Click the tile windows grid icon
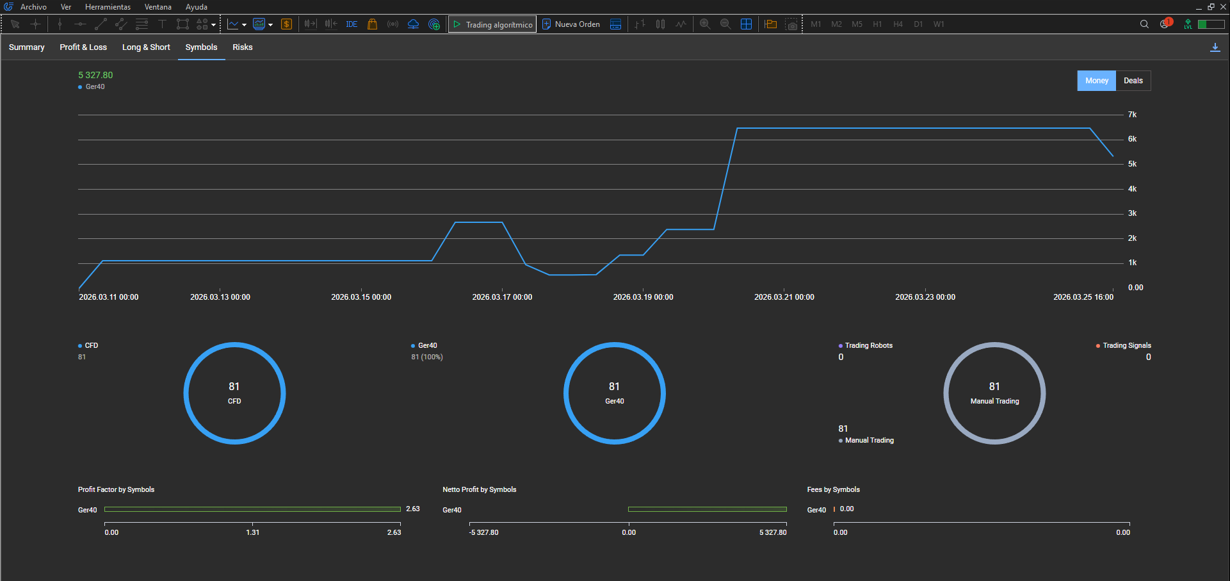Viewport: 1230px width, 581px height. coord(746,24)
